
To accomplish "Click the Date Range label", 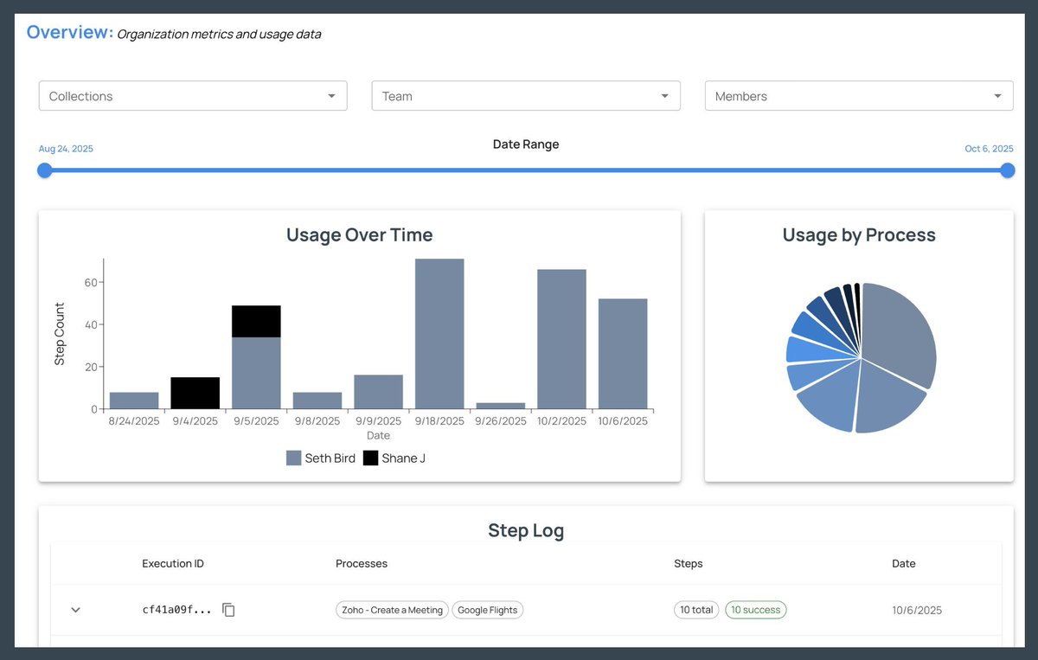I will [526, 144].
